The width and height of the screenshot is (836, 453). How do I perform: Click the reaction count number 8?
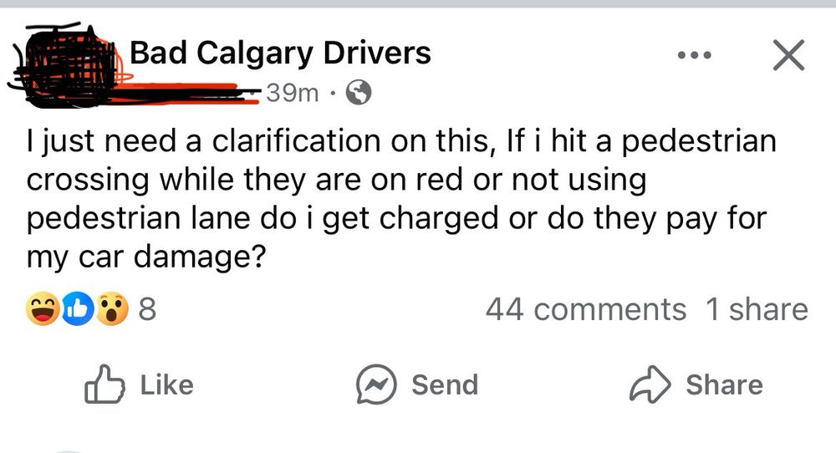tap(148, 309)
